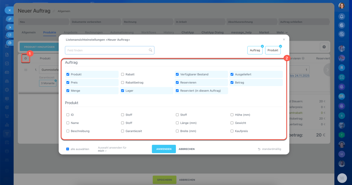Check the Garantiezeit checkbox
This screenshot has width=352, height=185.
[x=123, y=131]
